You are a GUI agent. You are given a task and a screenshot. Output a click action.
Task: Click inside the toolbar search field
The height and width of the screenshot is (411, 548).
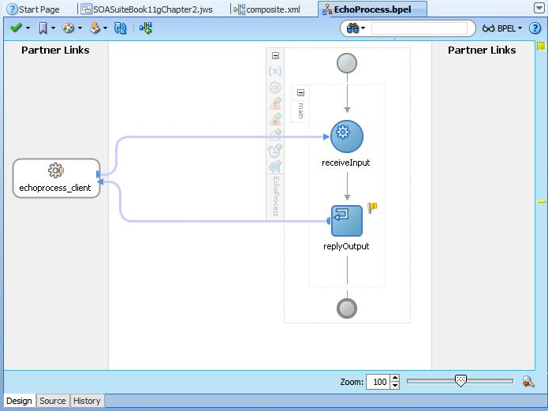click(419, 28)
